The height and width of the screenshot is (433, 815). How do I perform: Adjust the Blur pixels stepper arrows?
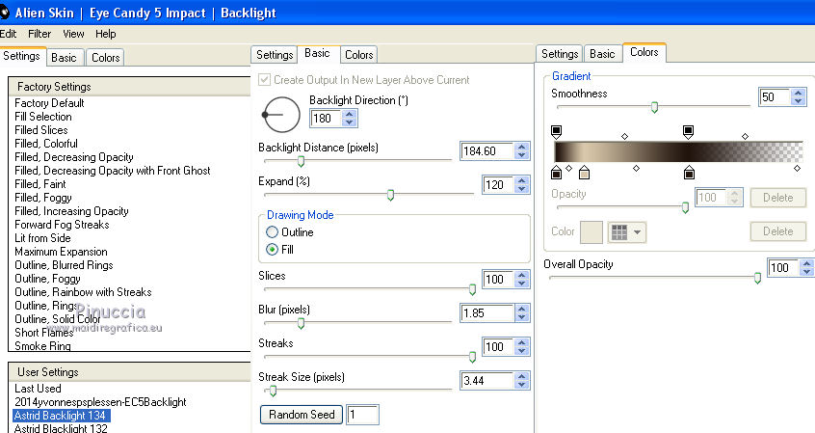click(522, 312)
